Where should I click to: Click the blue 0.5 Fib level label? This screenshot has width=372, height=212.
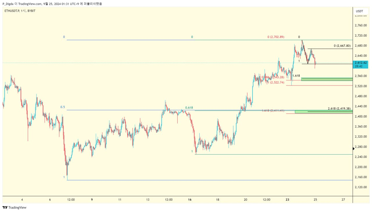pyautogui.click(x=63, y=107)
